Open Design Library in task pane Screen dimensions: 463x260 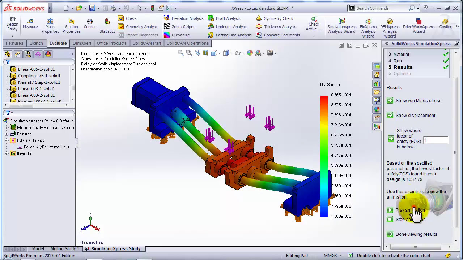pos(377,83)
